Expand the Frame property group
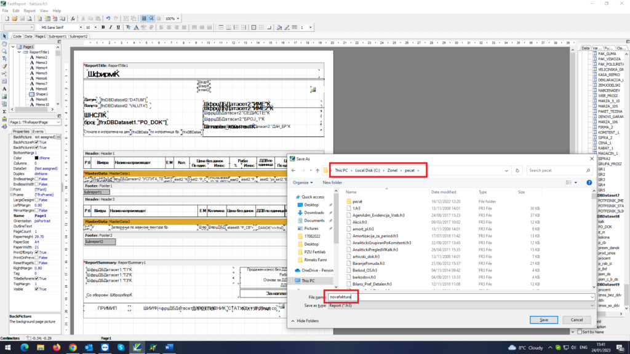Viewport: 630px width, 354px height. click(11, 195)
